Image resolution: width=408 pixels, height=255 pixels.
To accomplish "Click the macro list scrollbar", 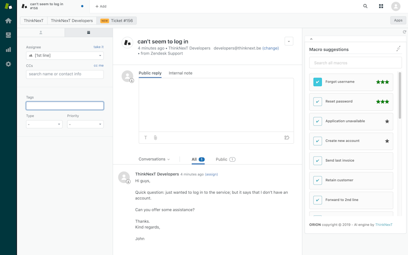I will pos(400,95).
